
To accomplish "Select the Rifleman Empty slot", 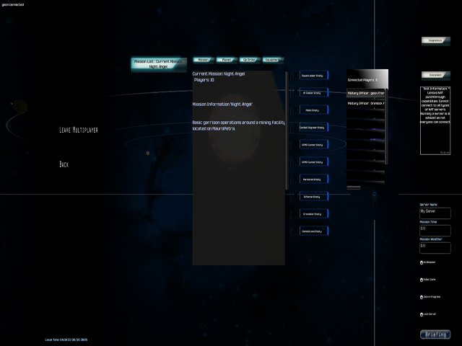I will click(314, 197).
